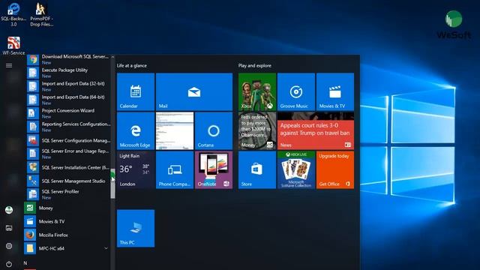The width and height of the screenshot is (480, 270).
Task: Open the Xbox tile
Action: point(257,91)
